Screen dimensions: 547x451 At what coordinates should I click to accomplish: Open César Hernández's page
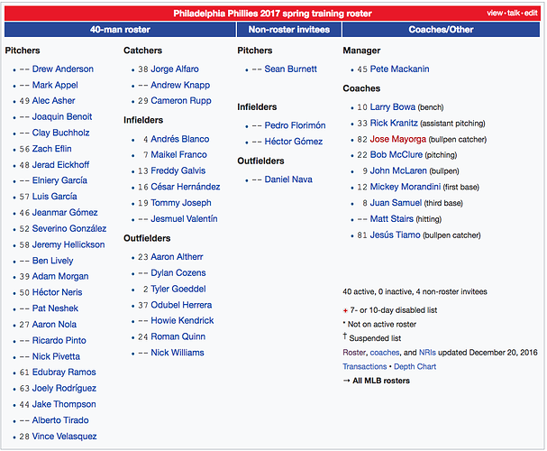[x=186, y=187]
